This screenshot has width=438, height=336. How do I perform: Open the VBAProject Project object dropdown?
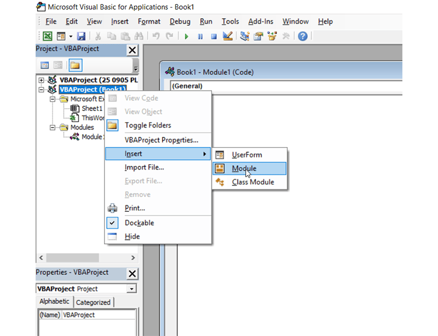(x=131, y=288)
